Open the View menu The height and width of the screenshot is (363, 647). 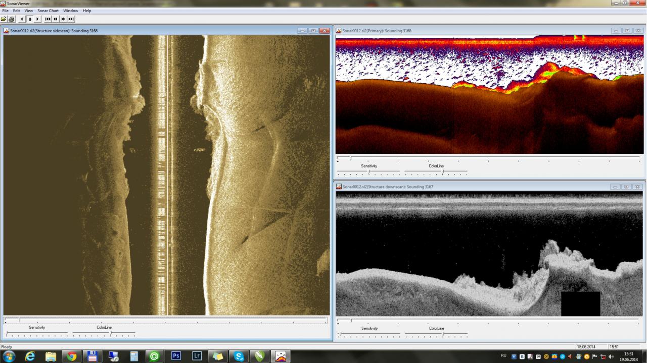click(x=28, y=11)
